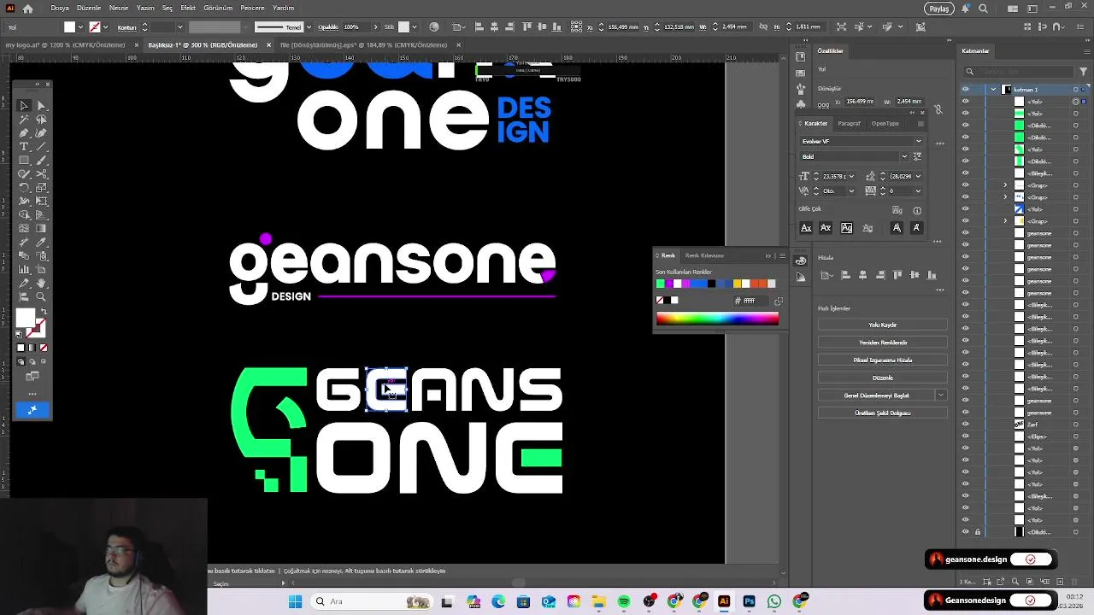Click the Piksel Izgarasına Hizala button
Image resolution: width=1094 pixels, height=615 pixels.
882,360
